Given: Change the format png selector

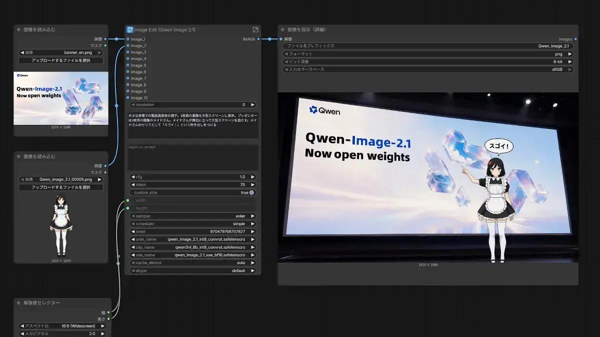Looking at the screenshot, I should click(x=428, y=54).
